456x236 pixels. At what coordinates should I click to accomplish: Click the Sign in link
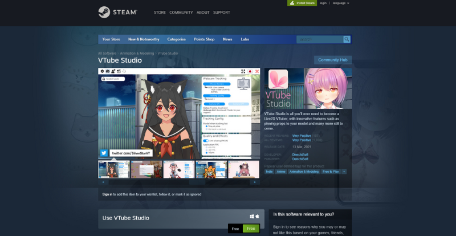click(x=107, y=194)
